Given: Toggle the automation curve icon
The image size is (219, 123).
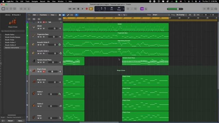Looking at the screenshot, I should pyautogui.click(x=68, y=15).
